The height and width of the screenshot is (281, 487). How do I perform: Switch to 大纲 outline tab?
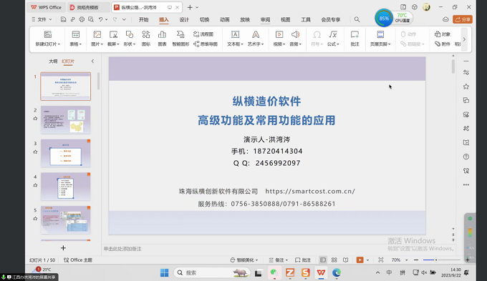coord(53,61)
